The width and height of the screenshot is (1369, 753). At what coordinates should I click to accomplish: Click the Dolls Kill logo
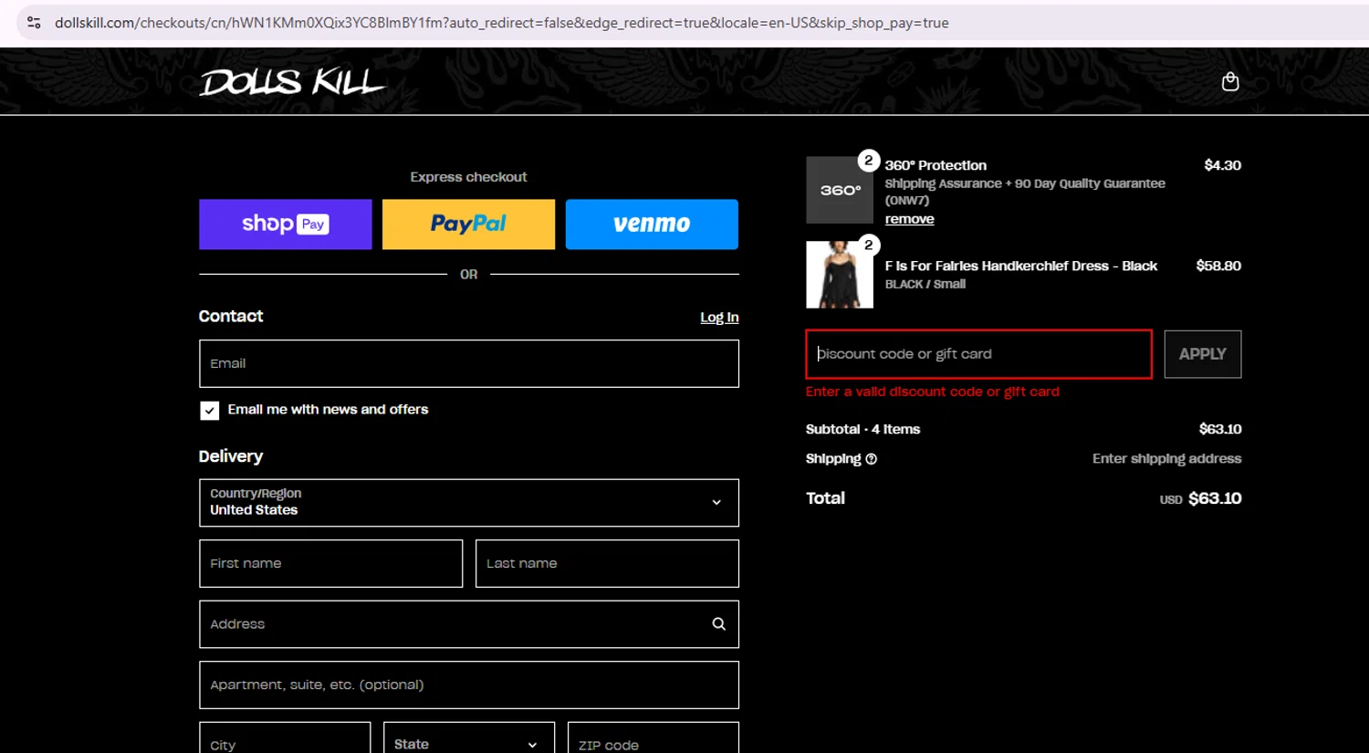292,82
